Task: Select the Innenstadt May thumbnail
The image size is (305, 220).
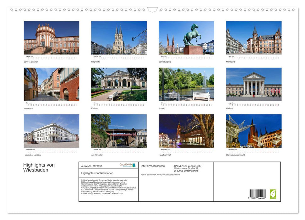Action: (x=51, y=84)
